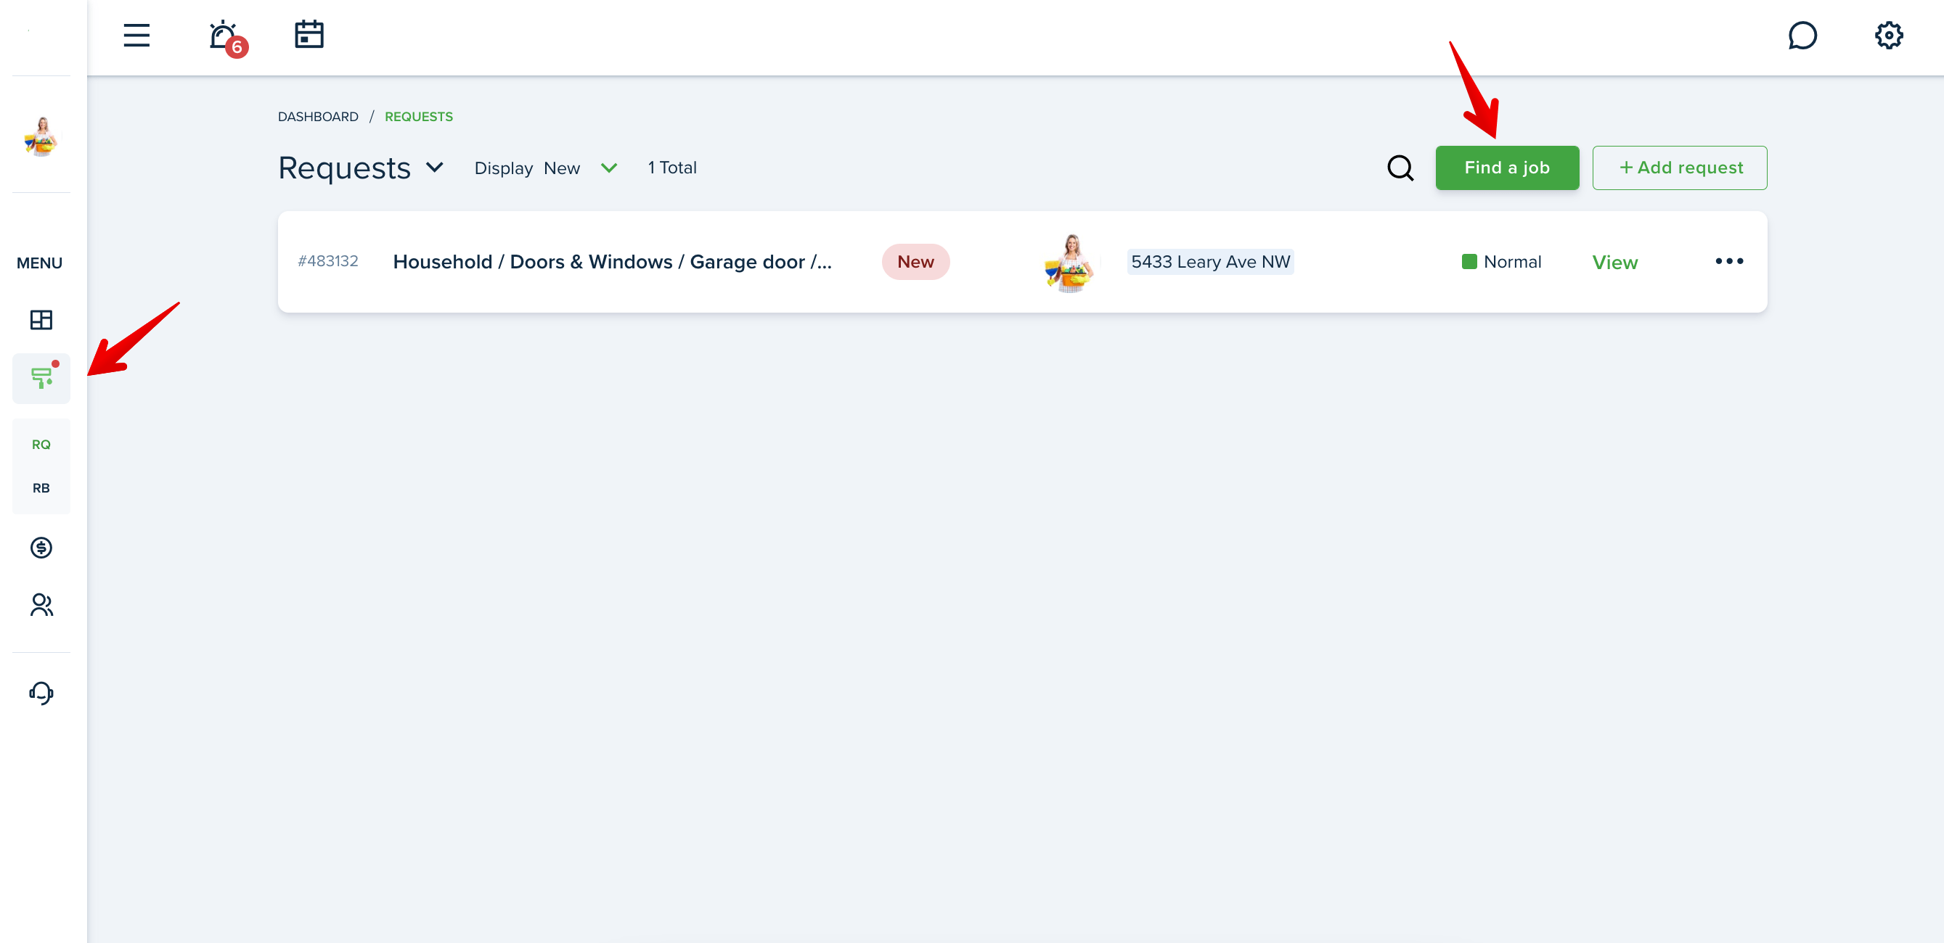Click the requester avatar in request row
Image resolution: width=1944 pixels, height=943 pixels.
click(1069, 263)
